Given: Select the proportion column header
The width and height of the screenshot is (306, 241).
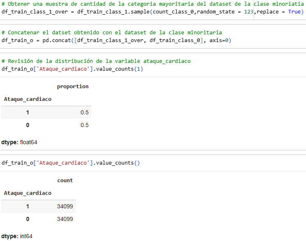Looking at the screenshot, I should tap(72, 87).
